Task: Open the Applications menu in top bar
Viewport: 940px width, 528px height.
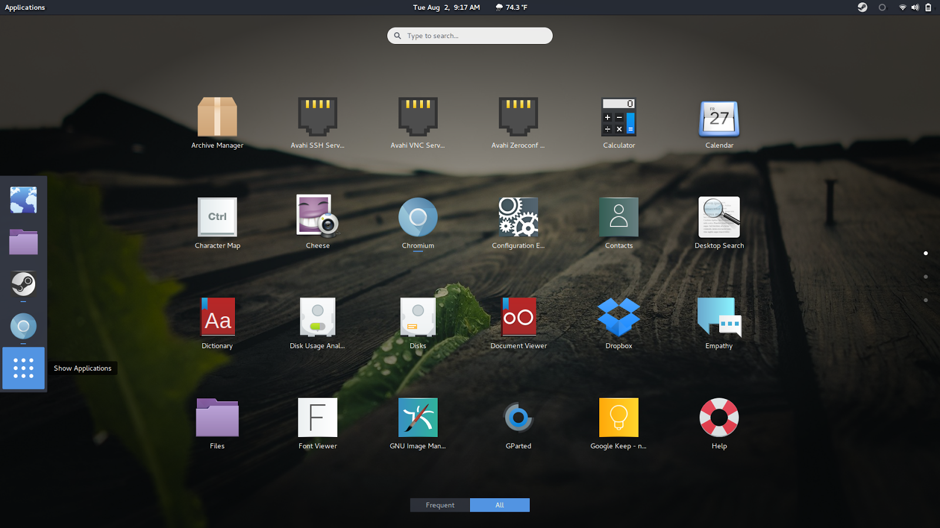Action: pyautogui.click(x=25, y=7)
